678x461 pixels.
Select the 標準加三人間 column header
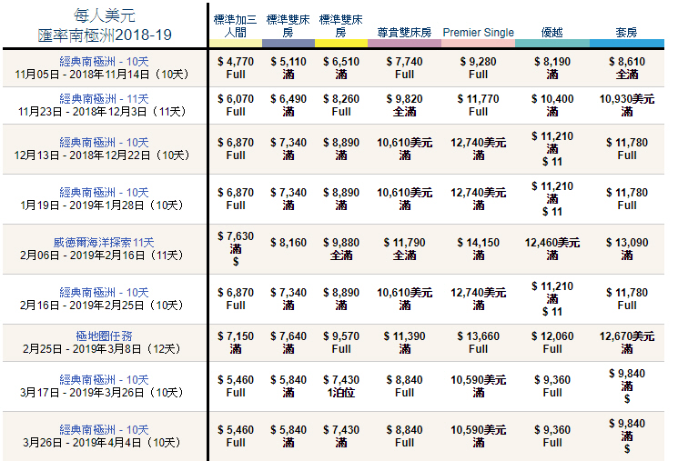tap(236, 26)
